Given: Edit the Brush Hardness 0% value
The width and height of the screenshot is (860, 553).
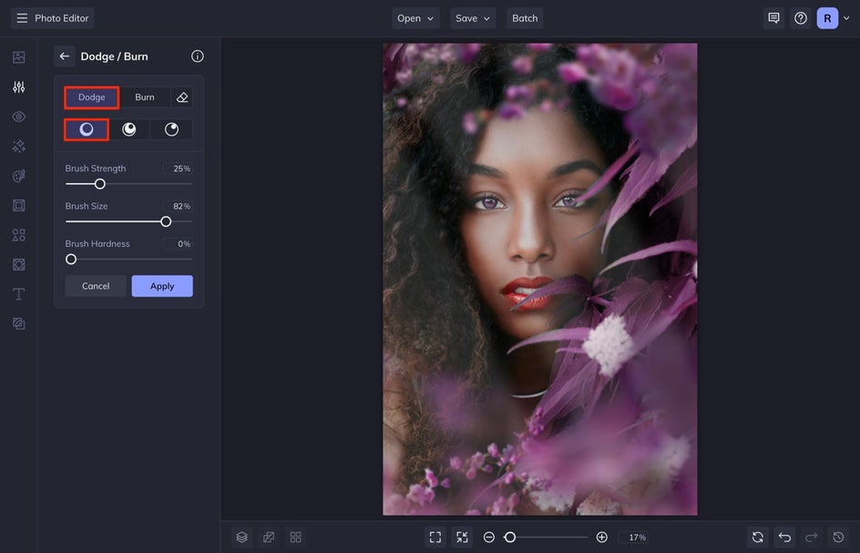Looking at the screenshot, I should [178, 243].
